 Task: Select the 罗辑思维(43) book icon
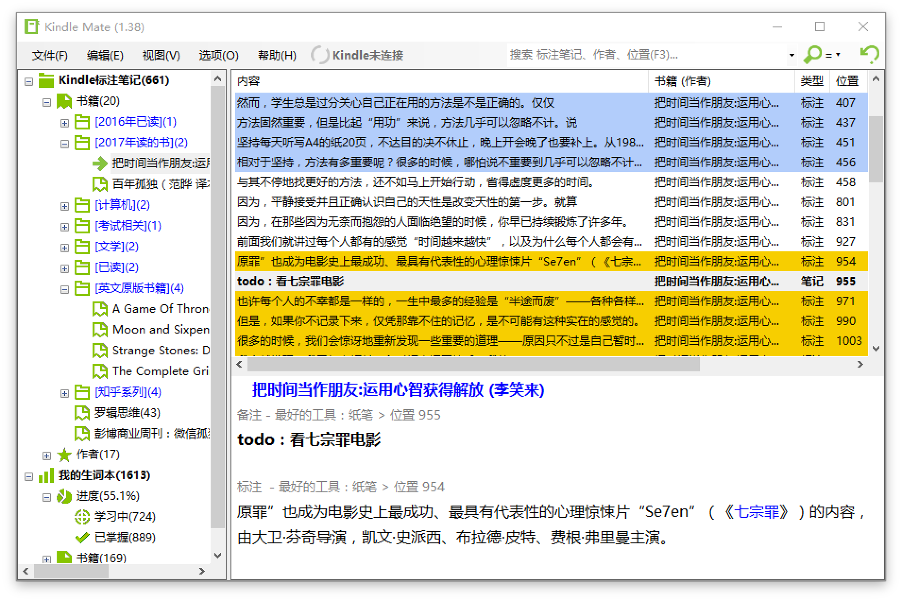tap(82, 412)
